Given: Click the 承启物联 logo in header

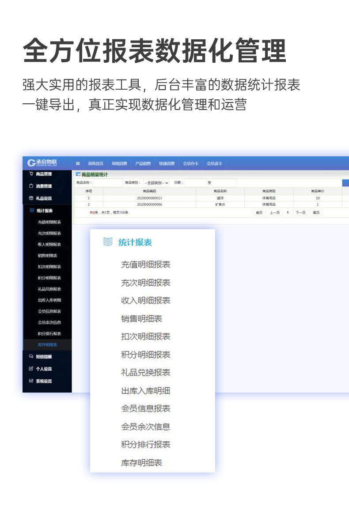Looking at the screenshot, I should click(42, 163).
